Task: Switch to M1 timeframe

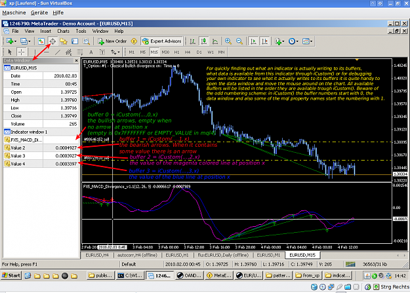Action: 131,52
